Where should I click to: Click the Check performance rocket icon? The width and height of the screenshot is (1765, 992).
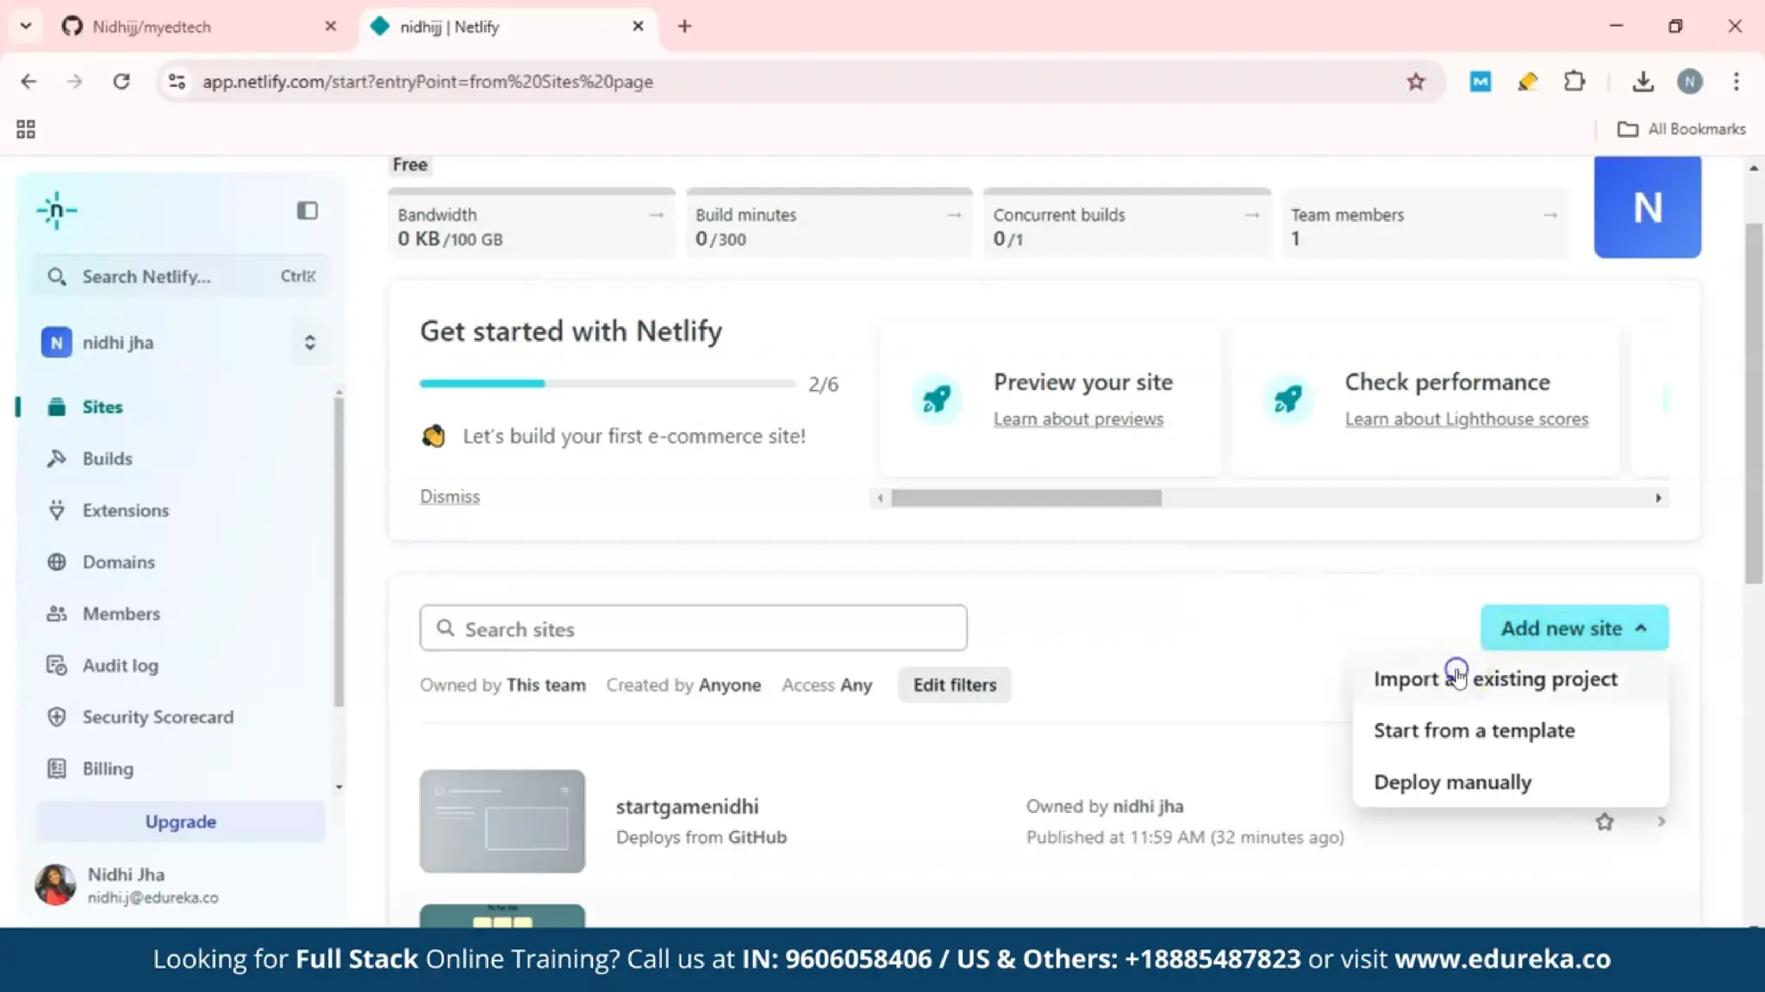click(1288, 399)
